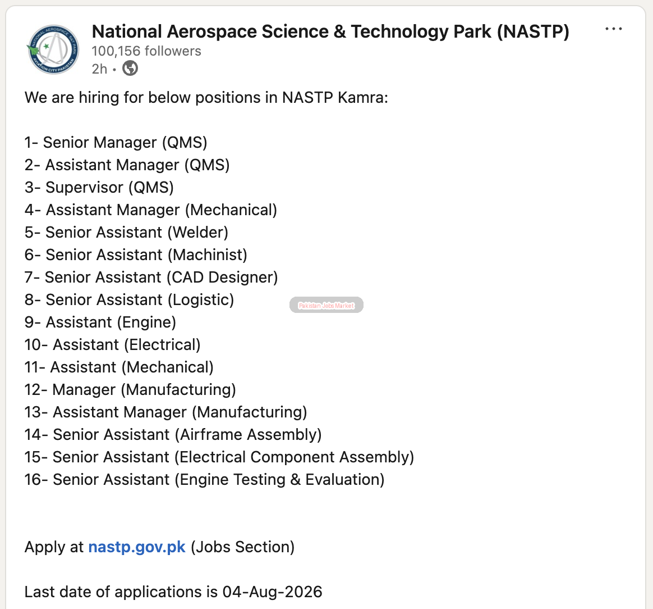Click the 2h post timestamp

(x=99, y=69)
